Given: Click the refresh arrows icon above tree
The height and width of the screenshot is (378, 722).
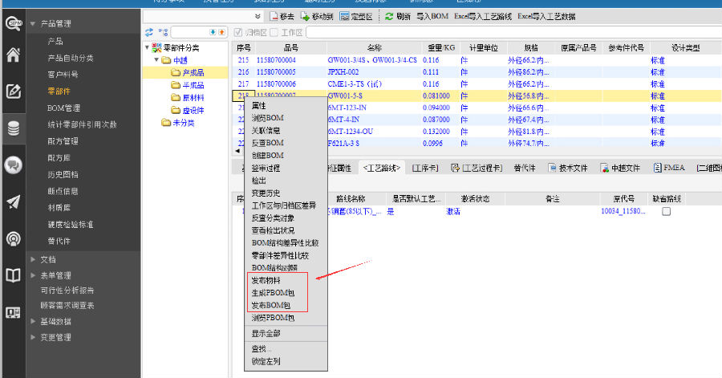Looking at the screenshot, I should 149,32.
